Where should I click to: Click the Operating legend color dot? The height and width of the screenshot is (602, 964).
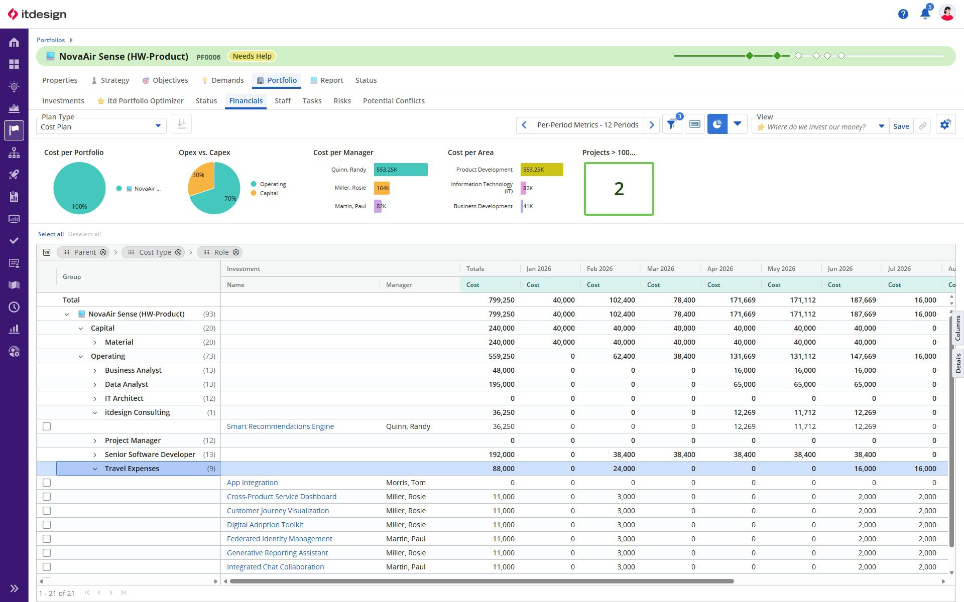(254, 184)
